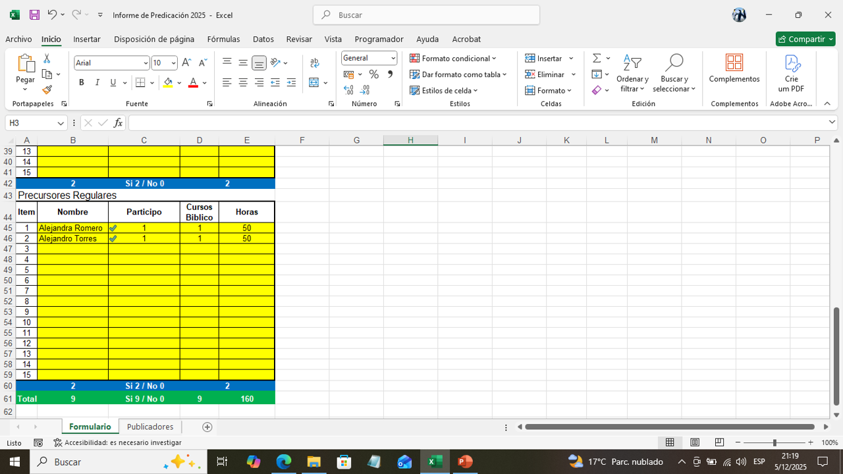843x474 pixels.
Task: Click the insert function fx icon
Action: tap(118, 122)
